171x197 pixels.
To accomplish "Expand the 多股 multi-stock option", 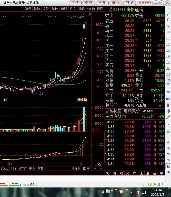I will point(46,9).
